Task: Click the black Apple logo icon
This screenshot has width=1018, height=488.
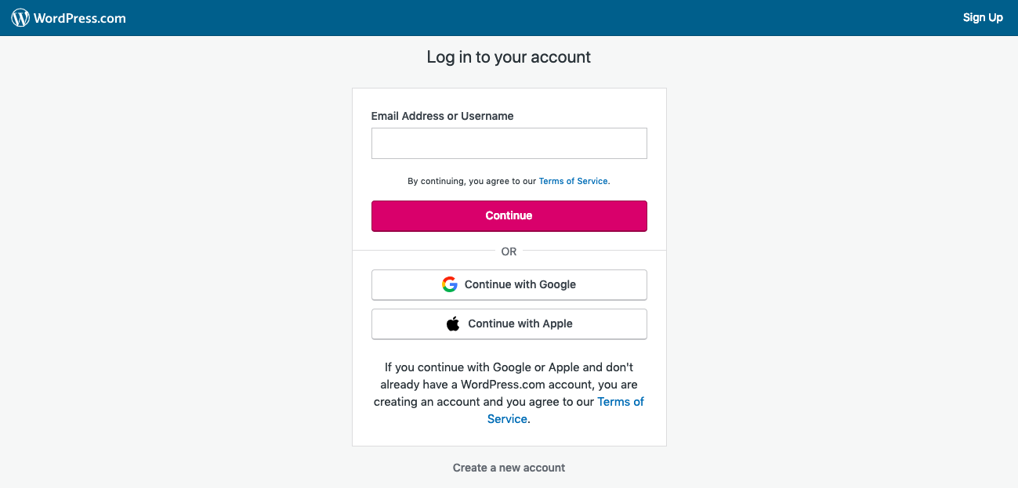Action: [x=453, y=324]
